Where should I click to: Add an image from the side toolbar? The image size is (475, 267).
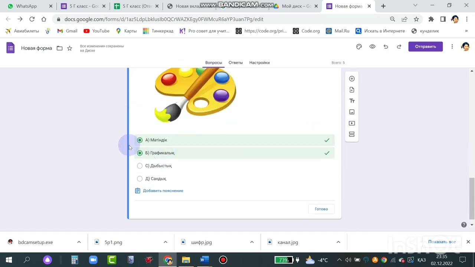coord(352,112)
